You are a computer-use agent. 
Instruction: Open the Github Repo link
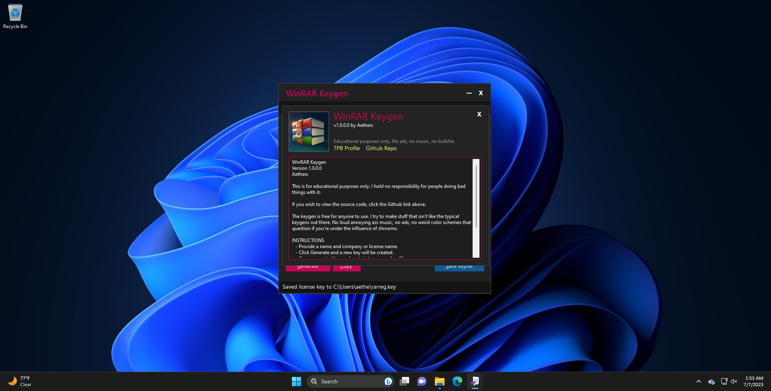[x=381, y=149]
